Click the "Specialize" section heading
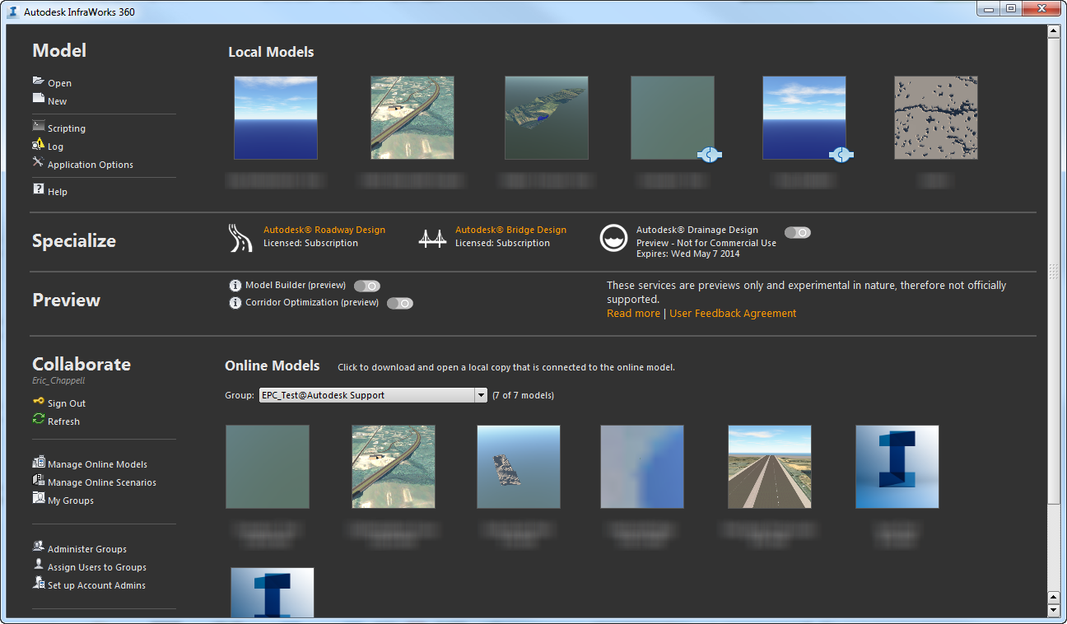The height and width of the screenshot is (624, 1067). coord(74,241)
